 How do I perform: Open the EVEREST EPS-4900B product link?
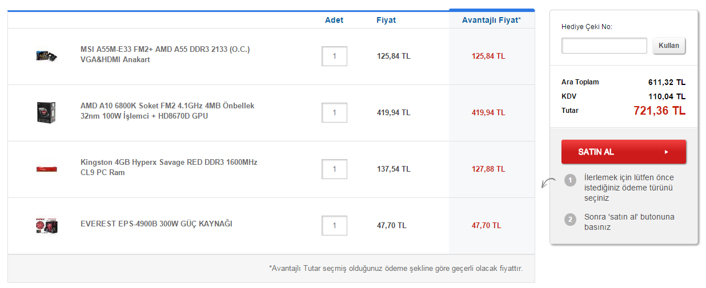[x=156, y=224]
